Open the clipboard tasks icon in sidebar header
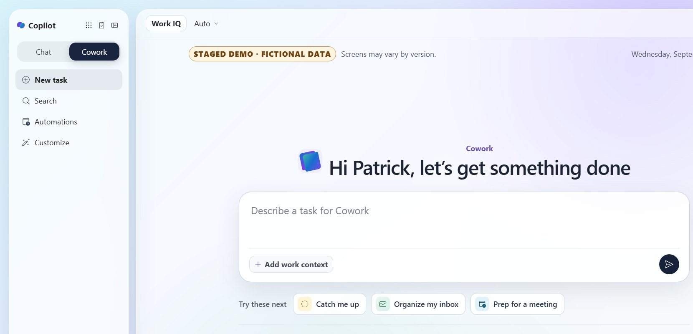693x334 pixels. click(x=101, y=25)
